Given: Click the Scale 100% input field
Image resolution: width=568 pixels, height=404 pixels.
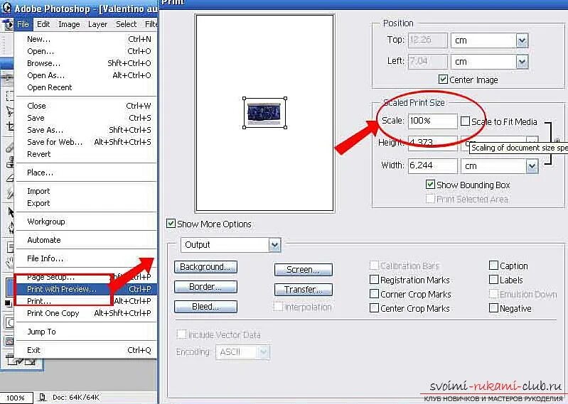Looking at the screenshot, I should coord(432,121).
